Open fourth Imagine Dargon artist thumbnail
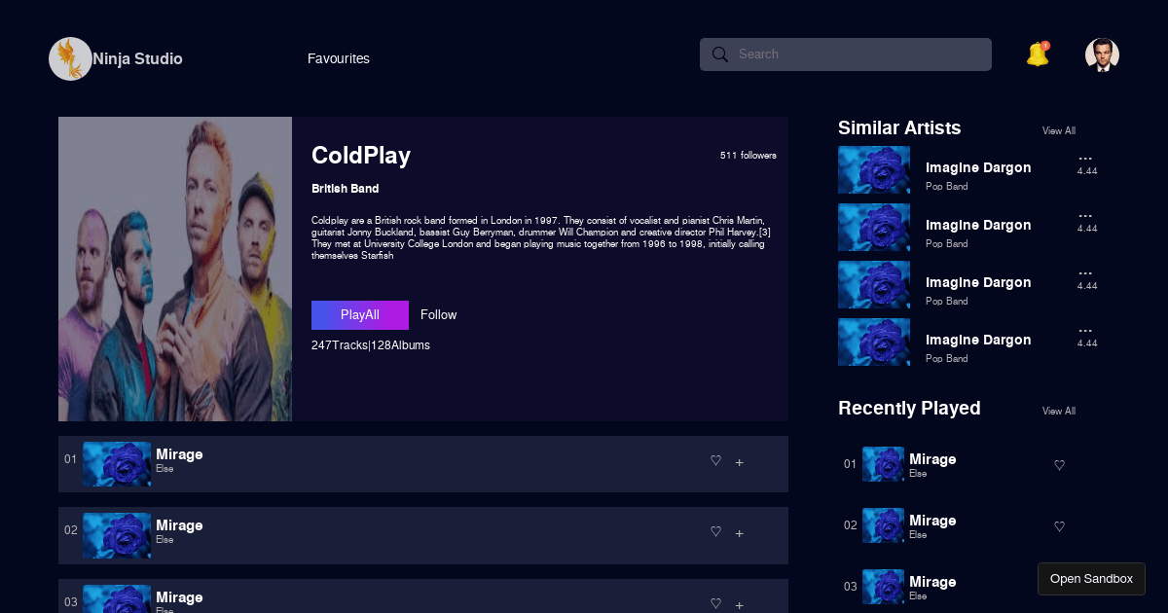Viewport: 1168px width, 613px height. [874, 343]
